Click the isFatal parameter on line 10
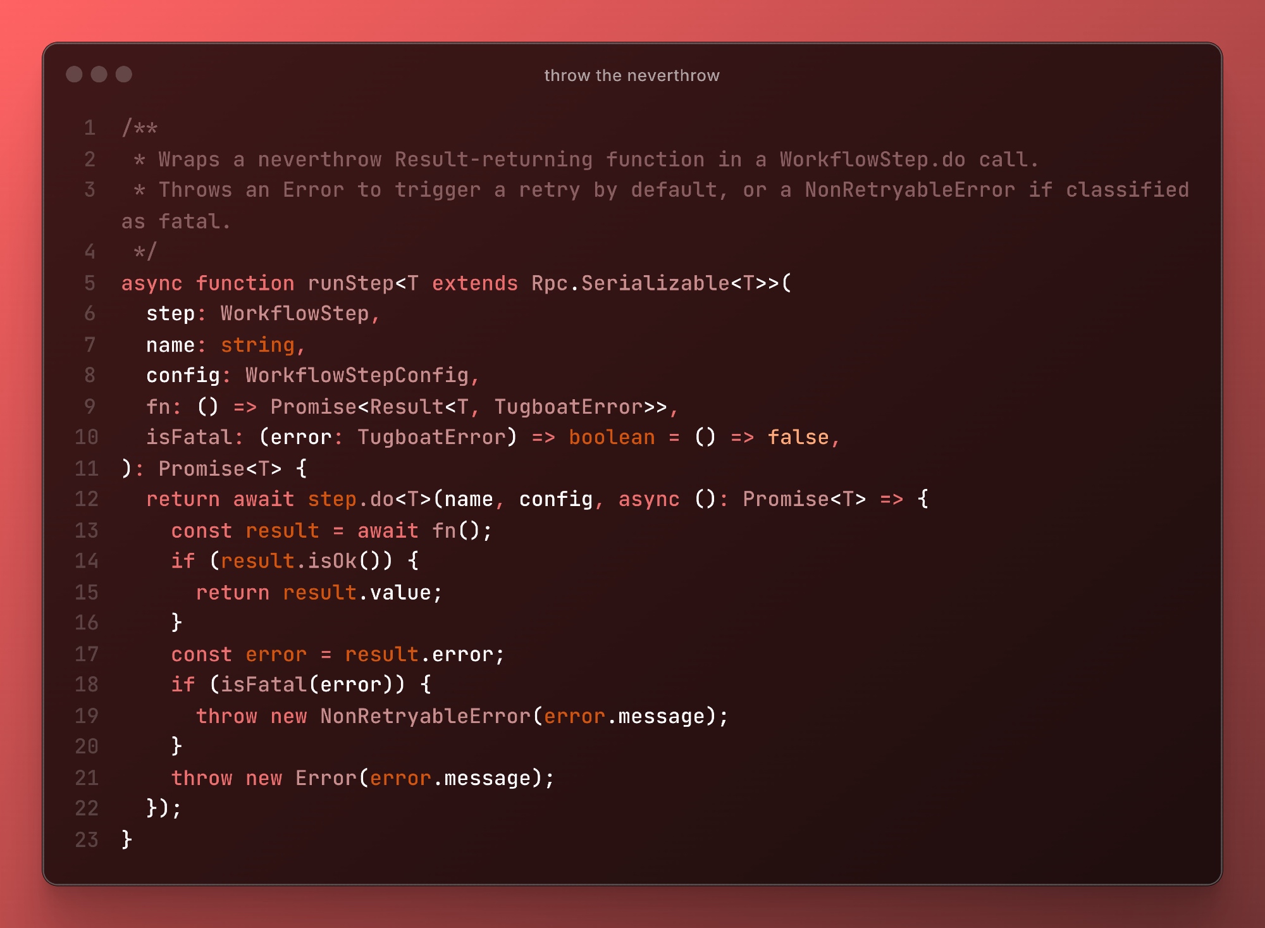The height and width of the screenshot is (928, 1265). click(188, 437)
